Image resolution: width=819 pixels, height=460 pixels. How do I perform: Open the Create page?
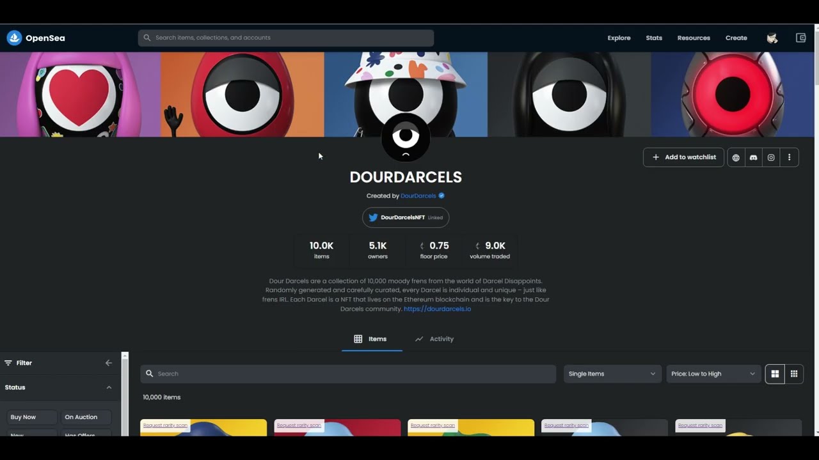click(736, 38)
